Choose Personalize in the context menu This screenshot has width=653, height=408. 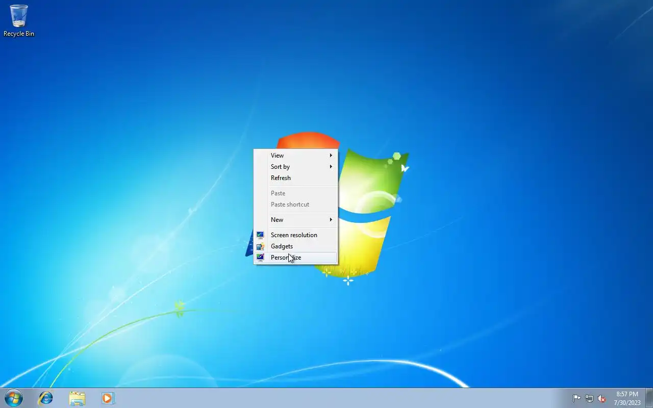pos(296,258)
